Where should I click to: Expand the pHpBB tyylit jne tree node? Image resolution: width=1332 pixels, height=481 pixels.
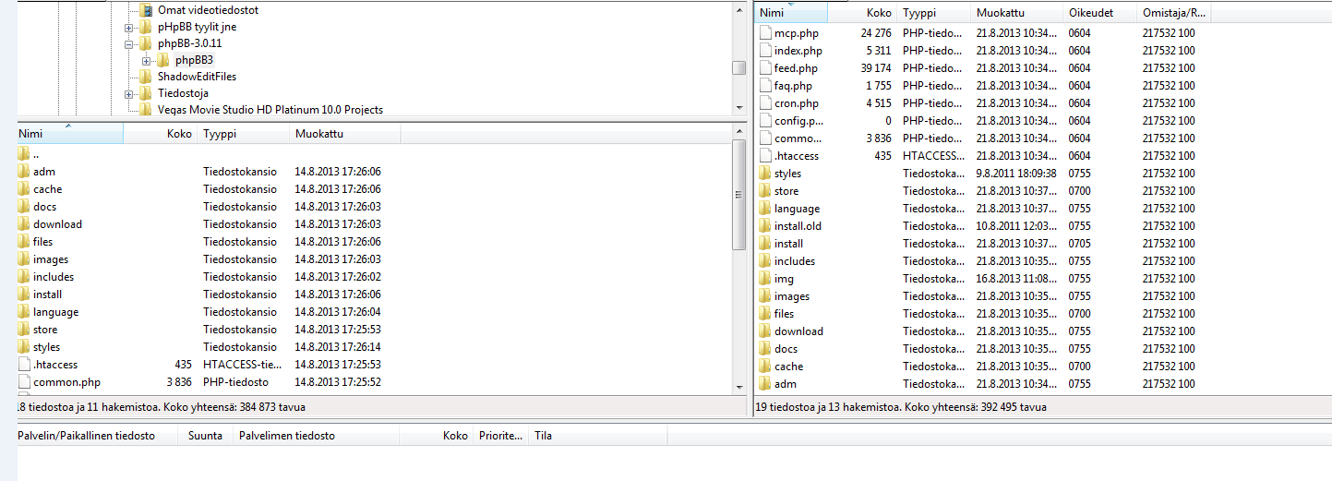pos(129,28)
